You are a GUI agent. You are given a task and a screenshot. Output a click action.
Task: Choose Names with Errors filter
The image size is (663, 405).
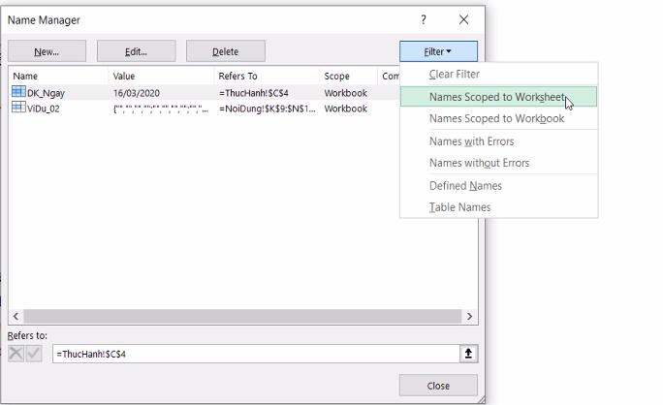[471, 141]
